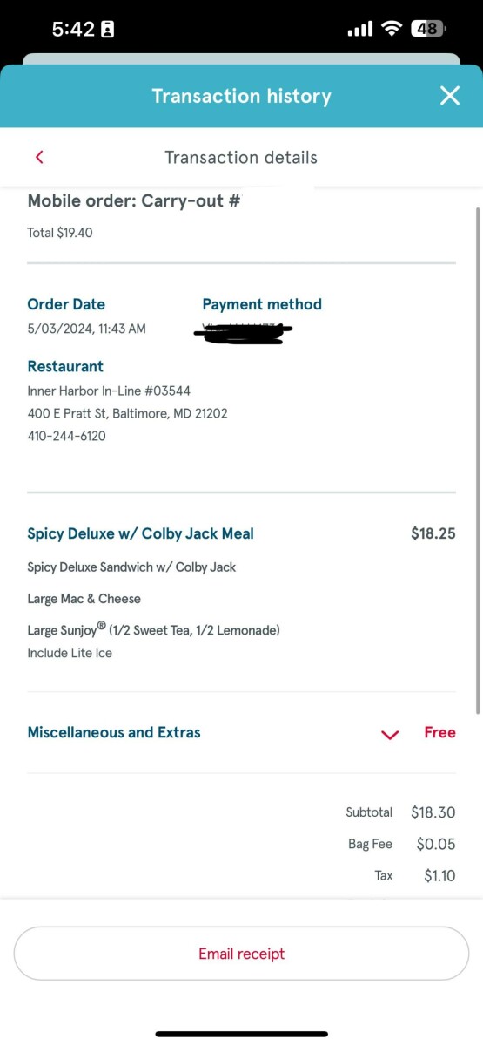483x1046 pixels.
Task: Tap the 5:42 clock in status bar
Action: click(73, 29)
